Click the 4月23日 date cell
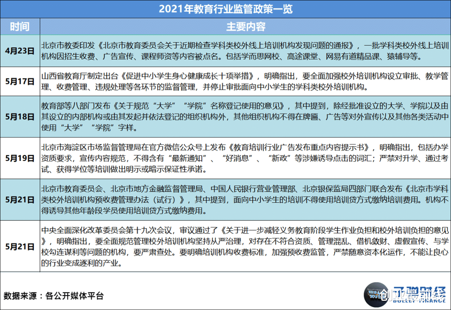Viewport: 451px width, 310px height. [20, 51]
